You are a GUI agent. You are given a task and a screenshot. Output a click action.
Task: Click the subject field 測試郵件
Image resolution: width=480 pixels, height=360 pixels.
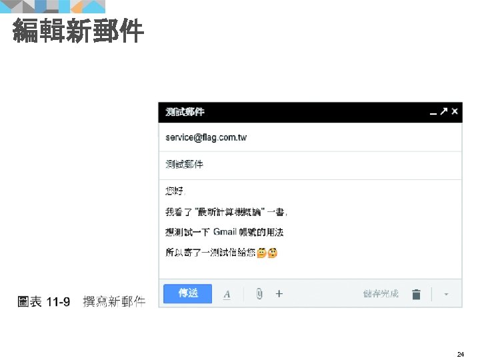tap(310, 165)
